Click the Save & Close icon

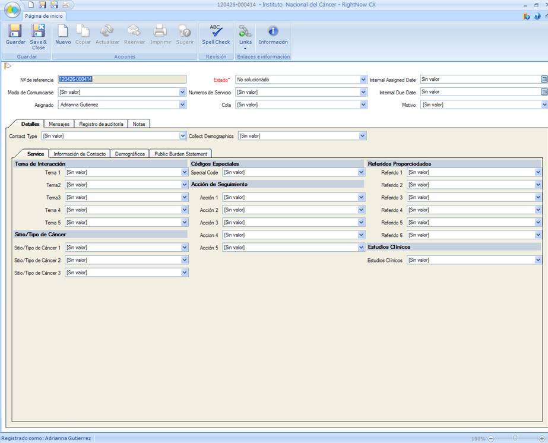coord(39,34)
